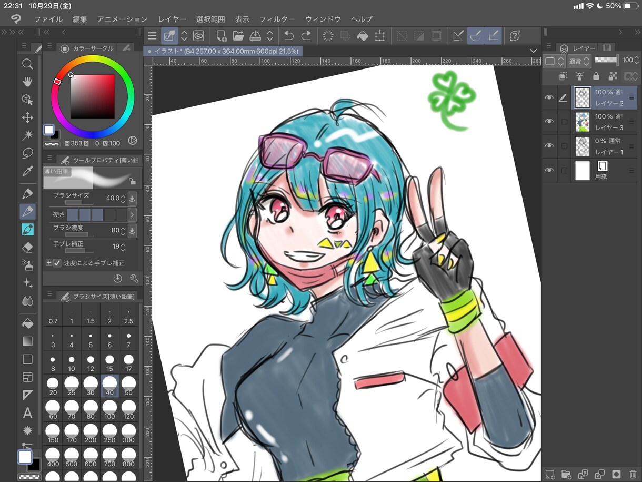642x482 pixels.
Task: Delete layer using the trash icon
Action: (x=633, y=474)
